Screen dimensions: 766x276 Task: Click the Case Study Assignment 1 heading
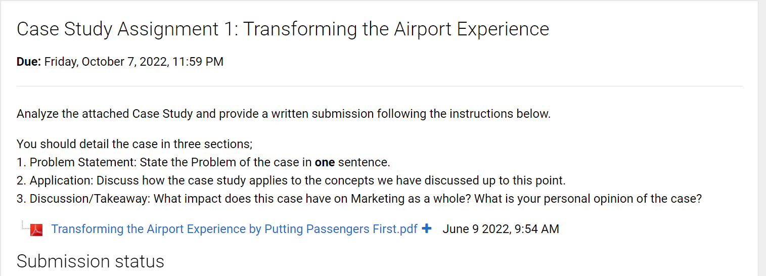point(283,29)
